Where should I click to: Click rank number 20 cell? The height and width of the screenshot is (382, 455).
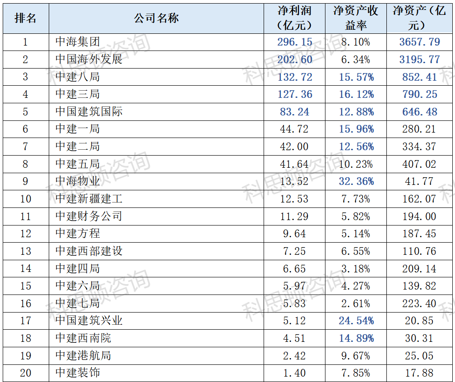26,373
